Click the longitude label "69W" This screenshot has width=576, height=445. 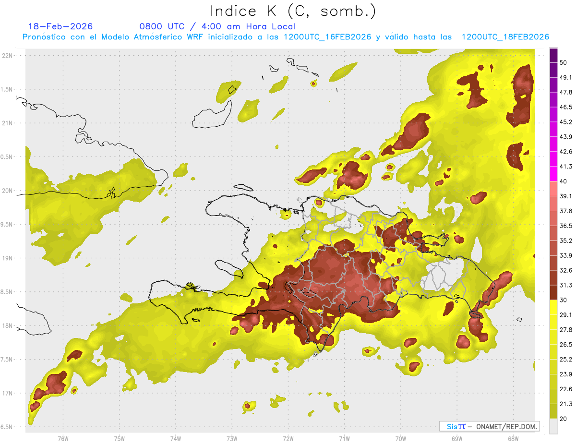click(x=457, y=439)
